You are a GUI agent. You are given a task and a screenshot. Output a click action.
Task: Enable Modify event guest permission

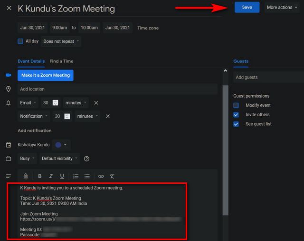(x=236, y=105)
